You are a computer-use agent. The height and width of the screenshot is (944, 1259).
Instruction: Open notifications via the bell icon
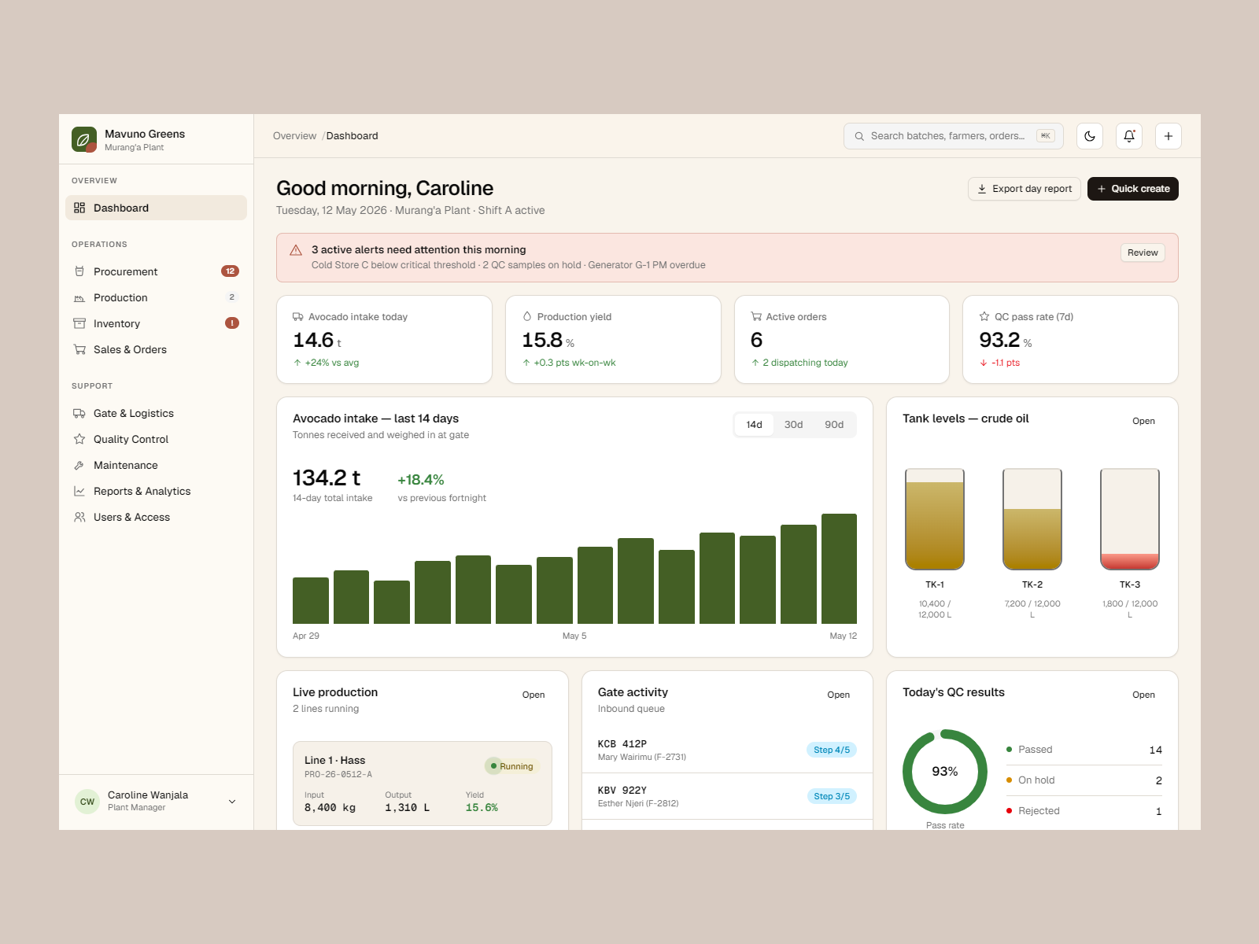tap(1129, 136)
